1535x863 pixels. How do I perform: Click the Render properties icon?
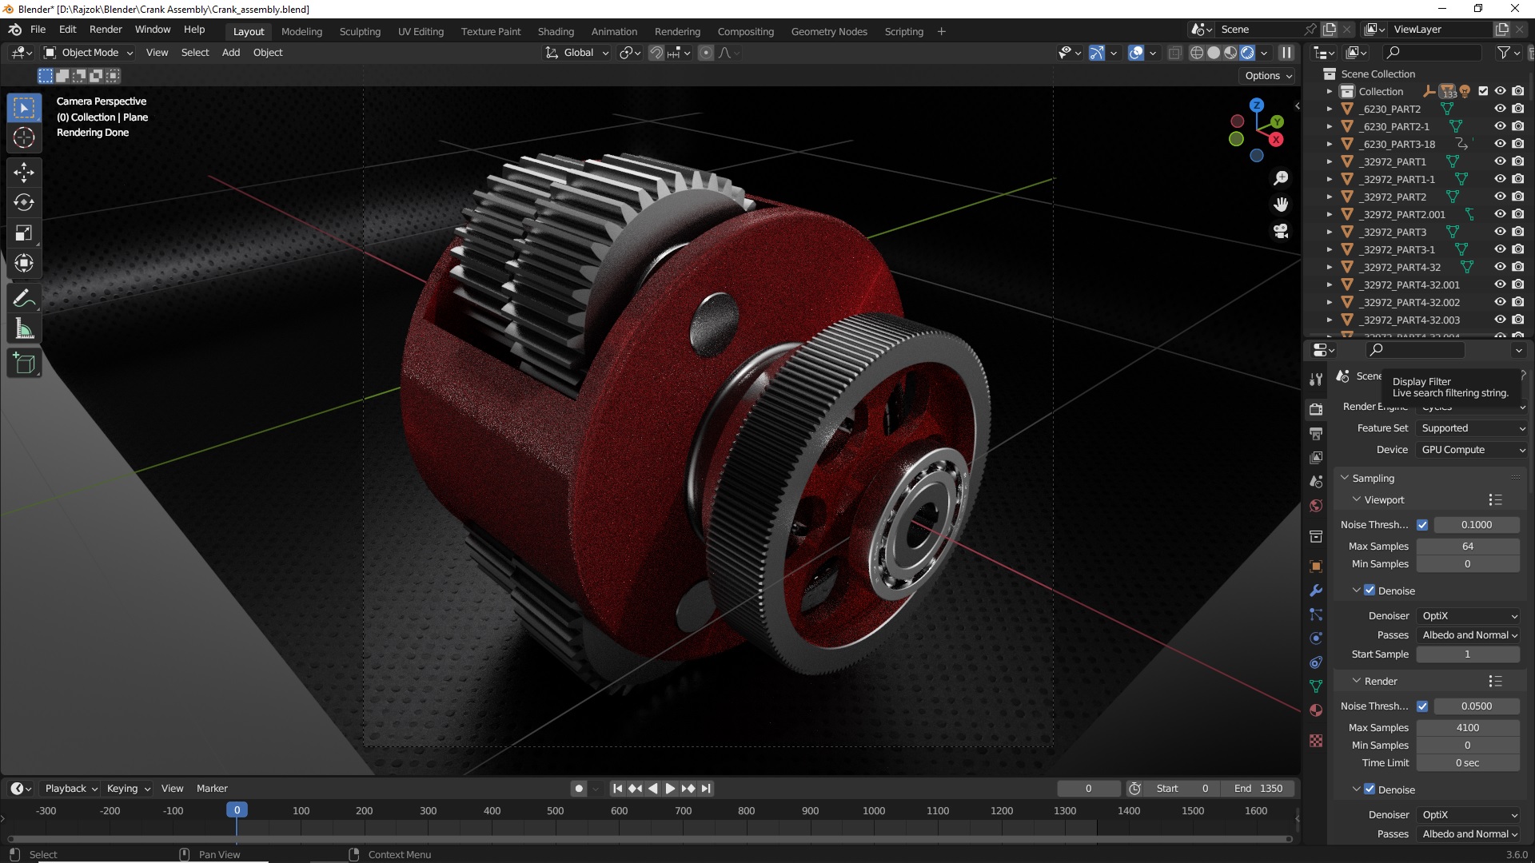click(x=1314, y=401)
